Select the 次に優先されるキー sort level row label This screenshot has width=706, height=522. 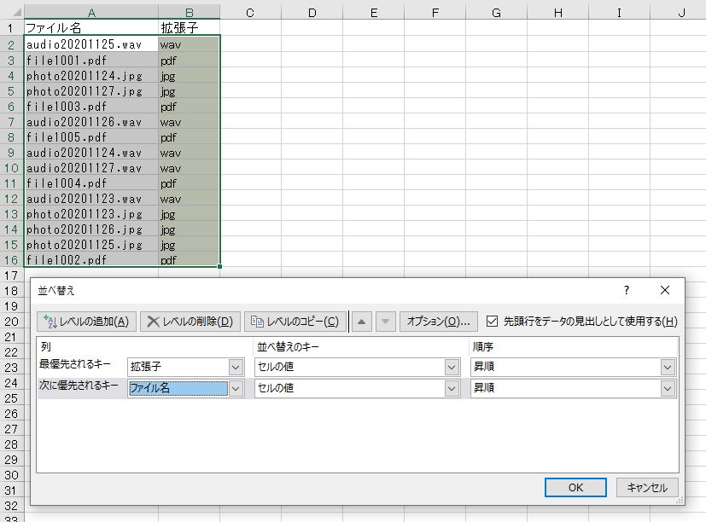tap(79, 386)
